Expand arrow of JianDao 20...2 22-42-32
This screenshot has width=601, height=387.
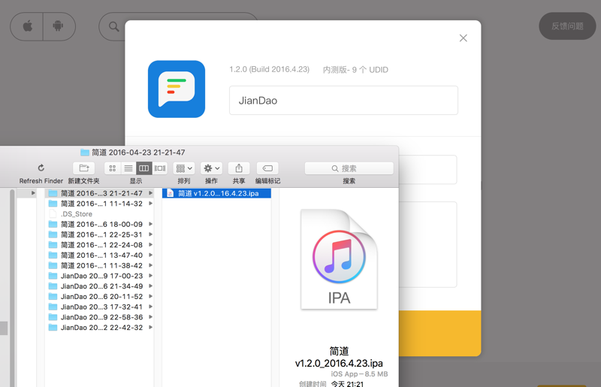click(x=151, y=328)
